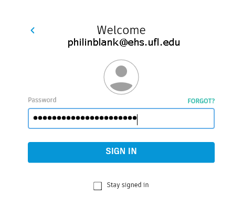Image resolution: width=242 pixels, height=218 pixels.
Task: Click the Stay signed in label text
Action: pos(128,185)
